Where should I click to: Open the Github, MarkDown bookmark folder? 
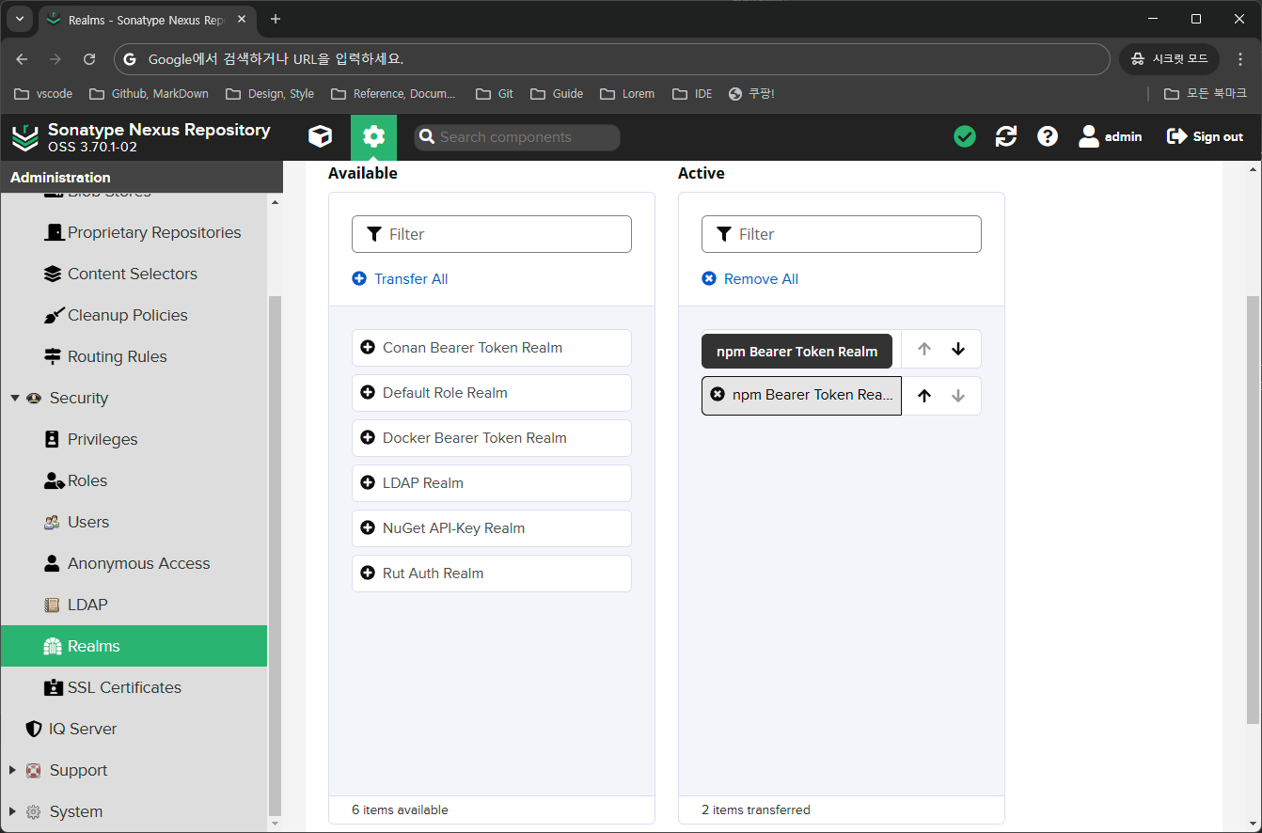tap(149, 94)
